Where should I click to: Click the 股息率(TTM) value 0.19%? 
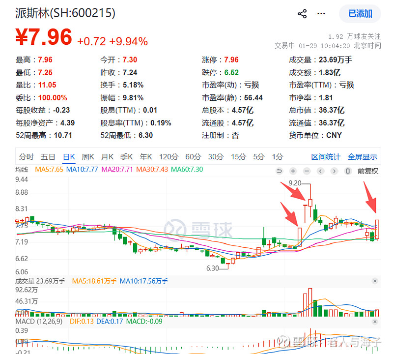coord(161,123)
